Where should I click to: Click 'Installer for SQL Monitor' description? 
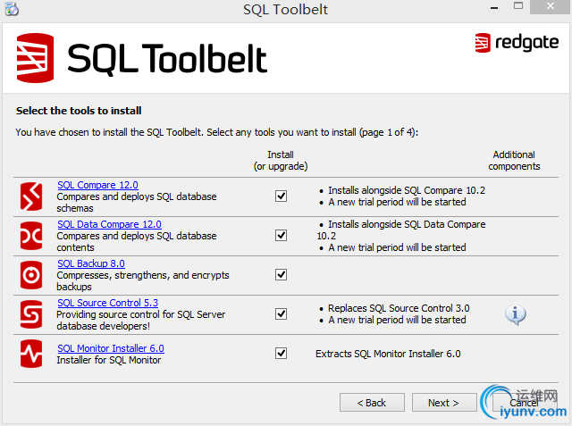109,360
